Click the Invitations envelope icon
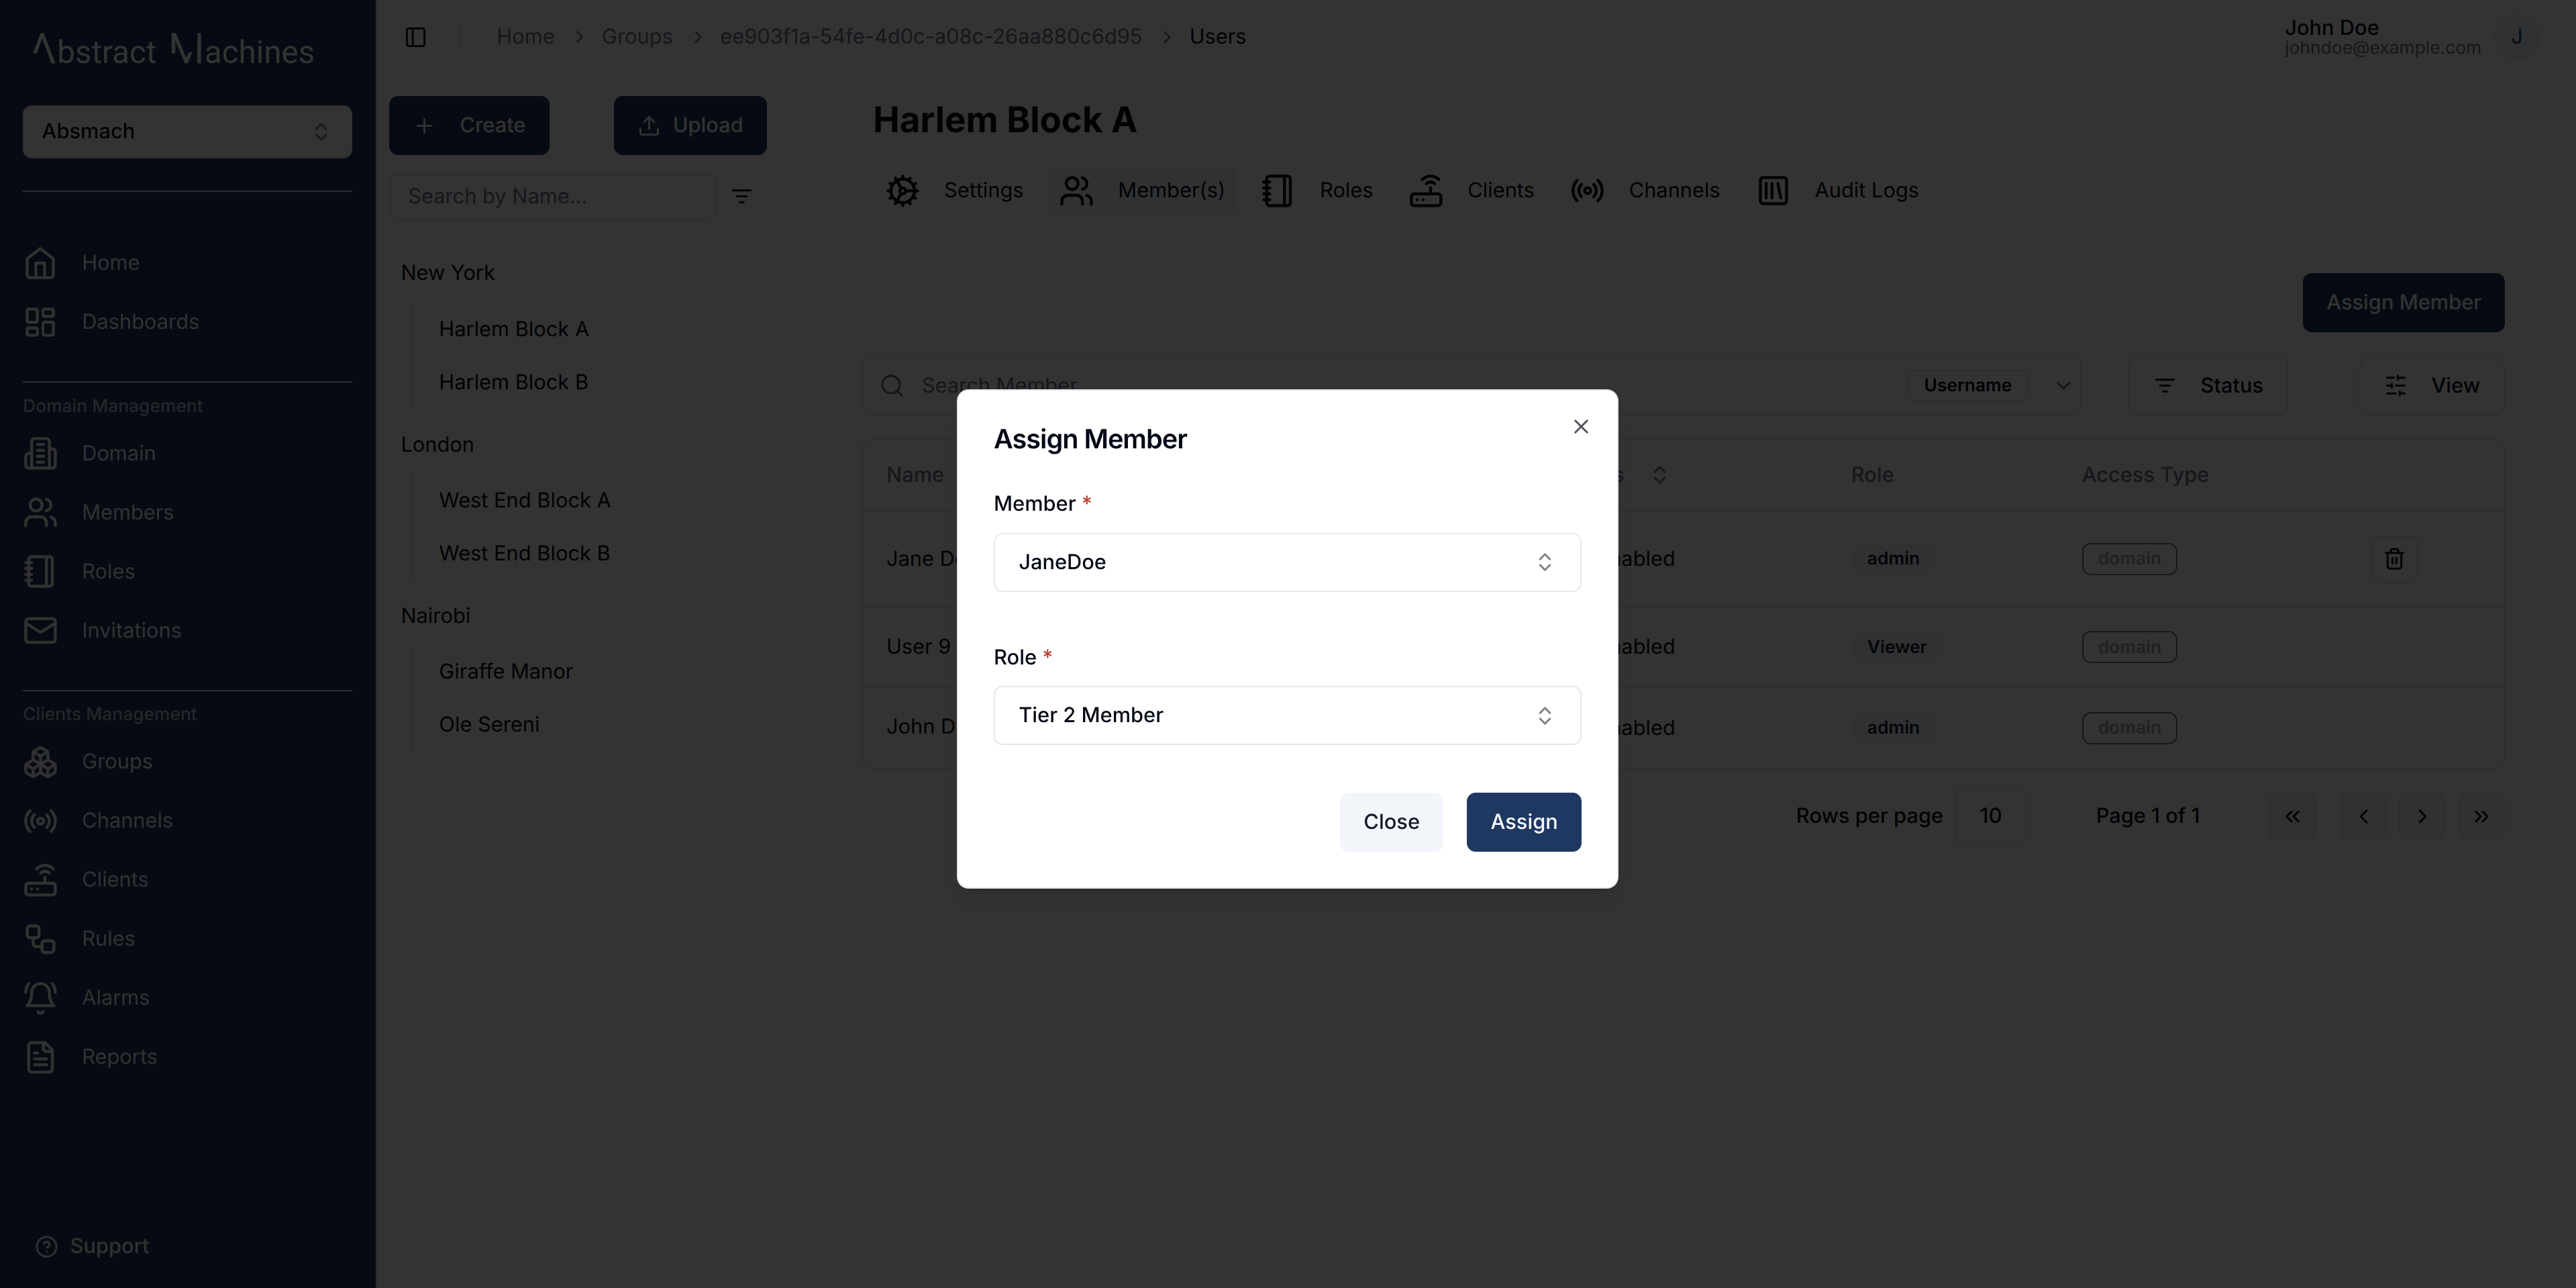Screen dimensions: 2576x1288 pyautogui.click(x=40, y=630)
